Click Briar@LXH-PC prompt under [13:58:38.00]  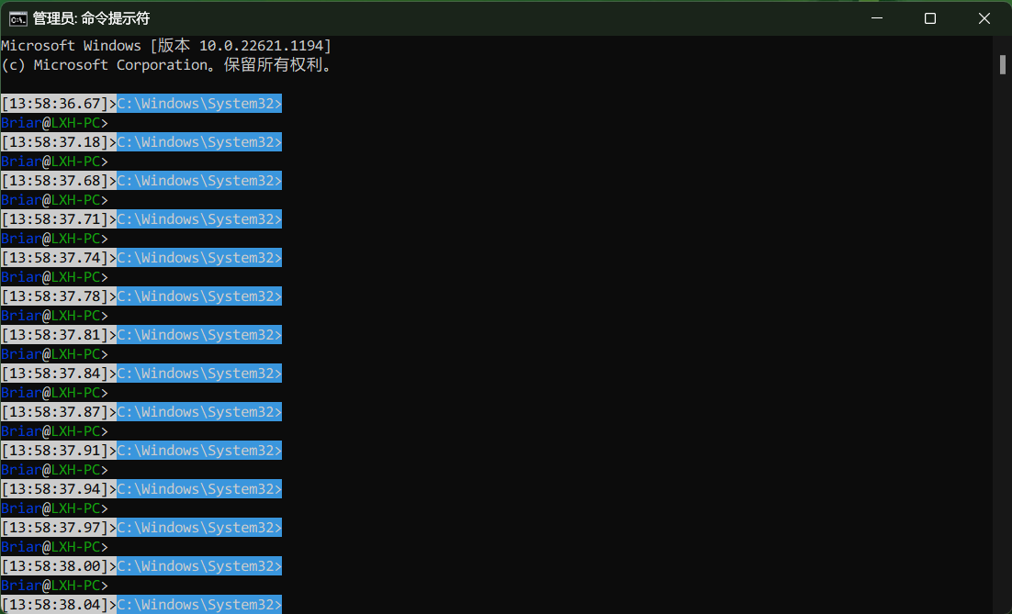click(x=55, y=586)
